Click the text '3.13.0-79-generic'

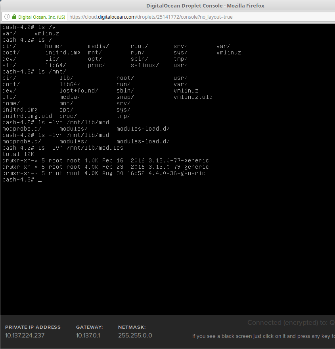pyautogui.click(x=178, y=167)
